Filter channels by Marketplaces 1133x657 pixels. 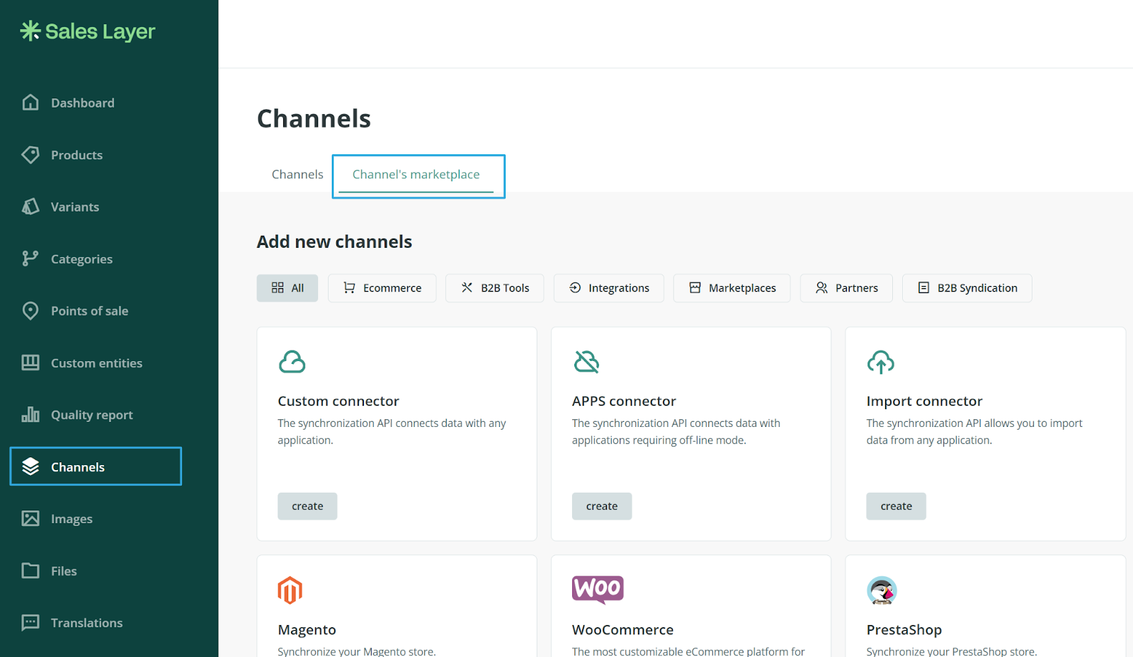pos(731,288)
